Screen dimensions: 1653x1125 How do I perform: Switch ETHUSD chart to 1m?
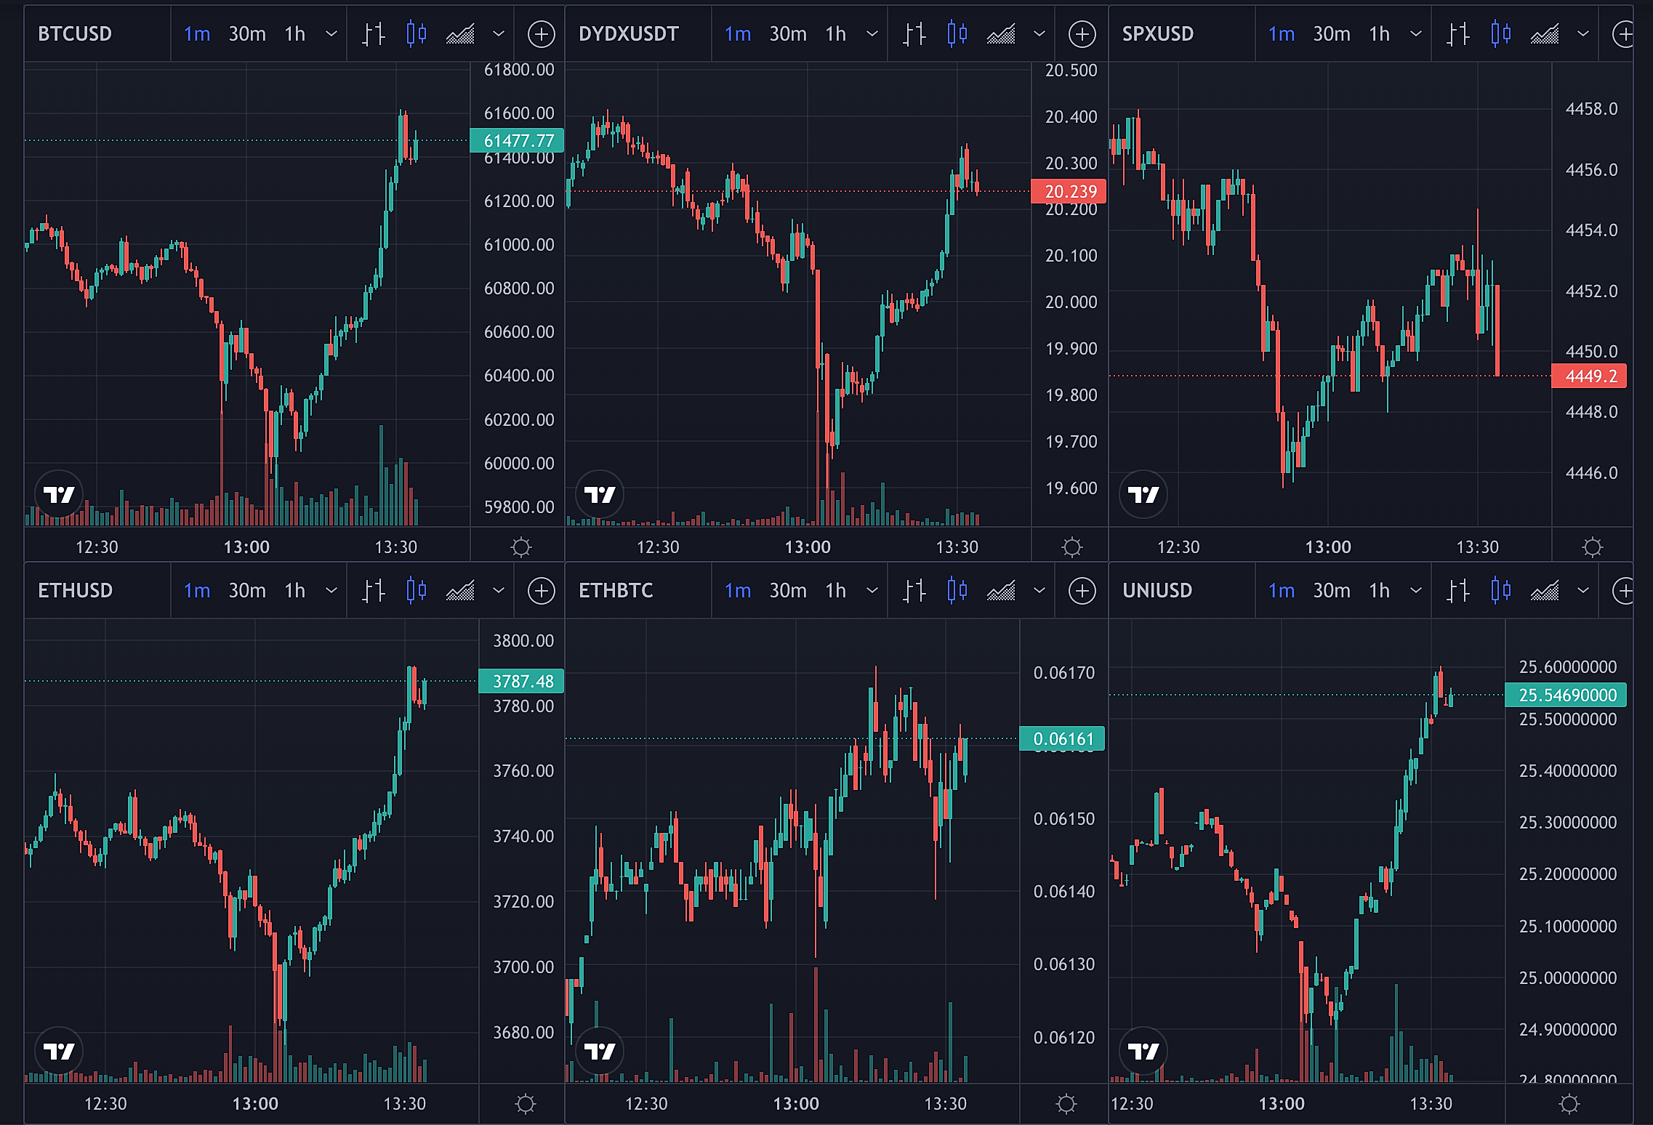tap(197, 591)
